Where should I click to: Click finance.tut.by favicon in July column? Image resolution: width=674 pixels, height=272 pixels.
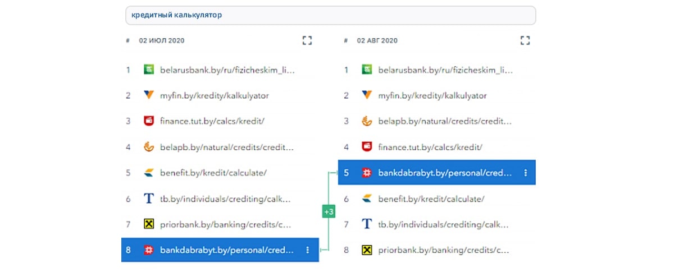(x=149, y=121)
